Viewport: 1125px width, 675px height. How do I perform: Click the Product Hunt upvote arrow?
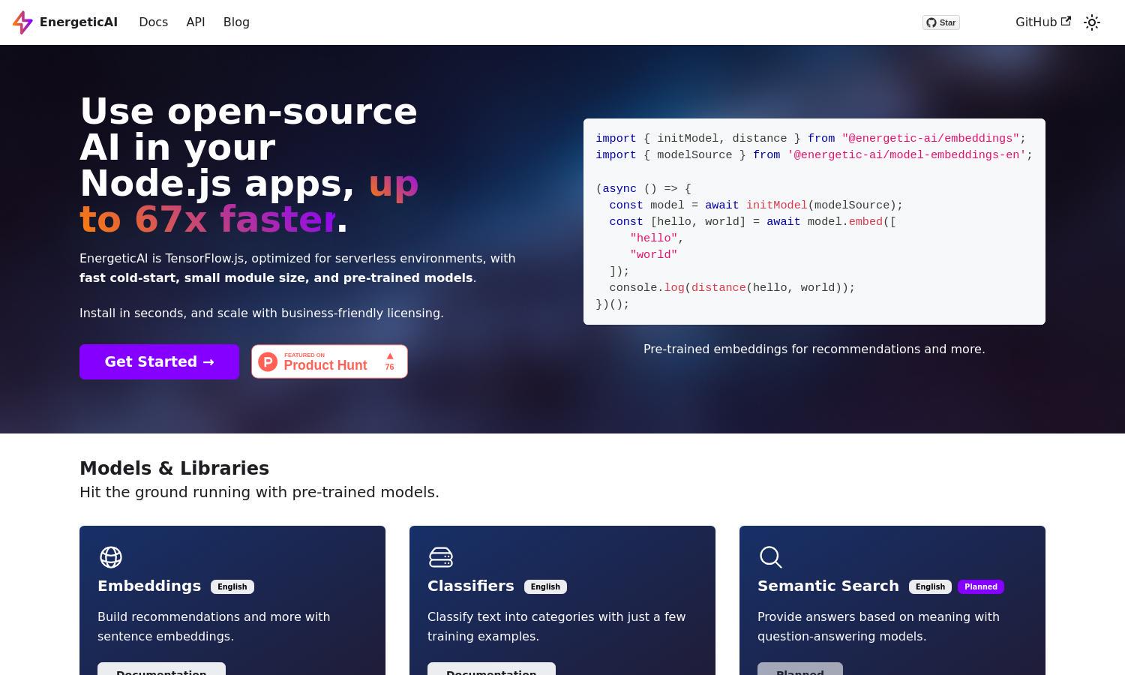tap(389, 356)
